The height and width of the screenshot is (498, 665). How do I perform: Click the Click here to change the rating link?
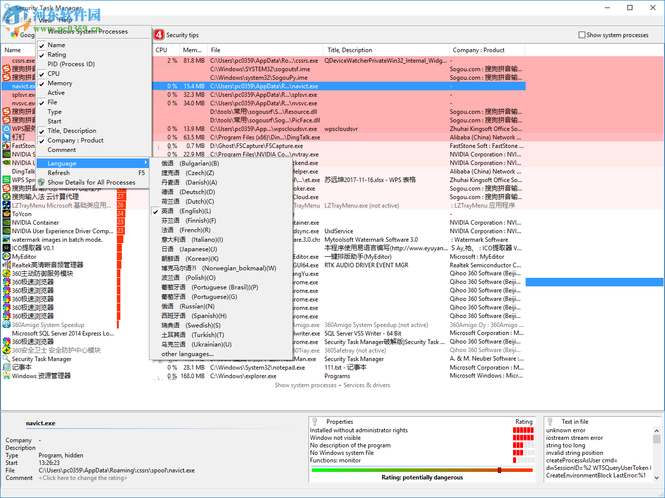83,477
